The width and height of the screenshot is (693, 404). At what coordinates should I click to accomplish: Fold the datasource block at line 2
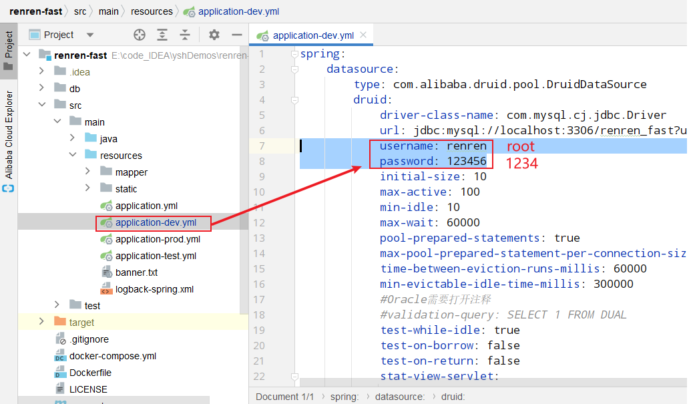point(295,69)
